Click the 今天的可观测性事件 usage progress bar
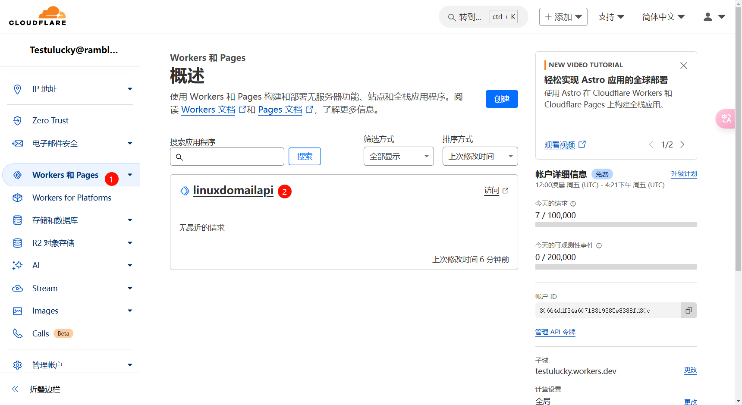This screenshot has width=742, height=405. click(x=616, y=267)
